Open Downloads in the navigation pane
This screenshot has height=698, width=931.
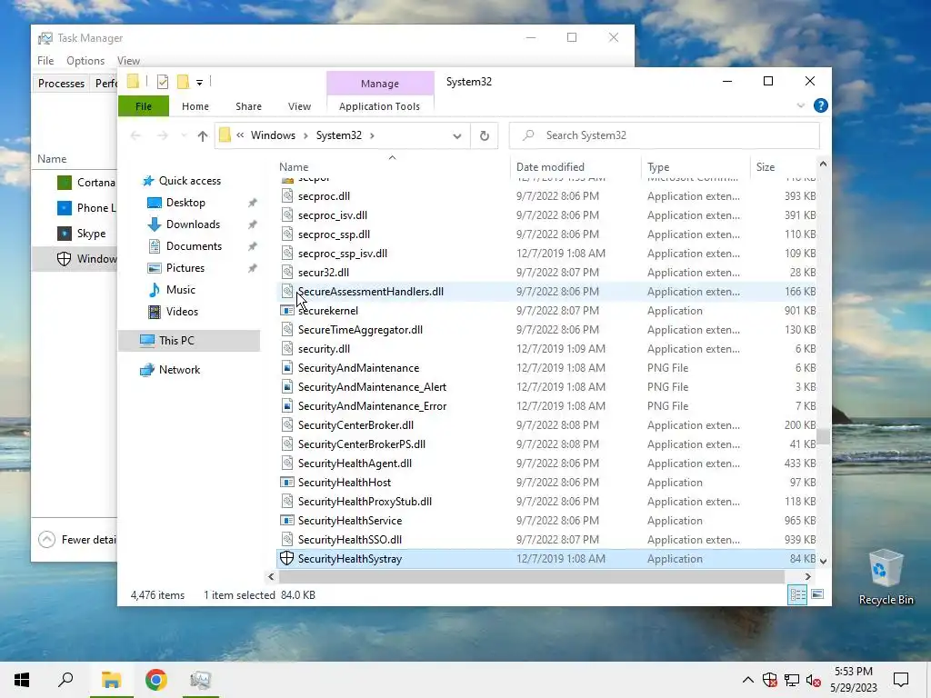[193, 224]
